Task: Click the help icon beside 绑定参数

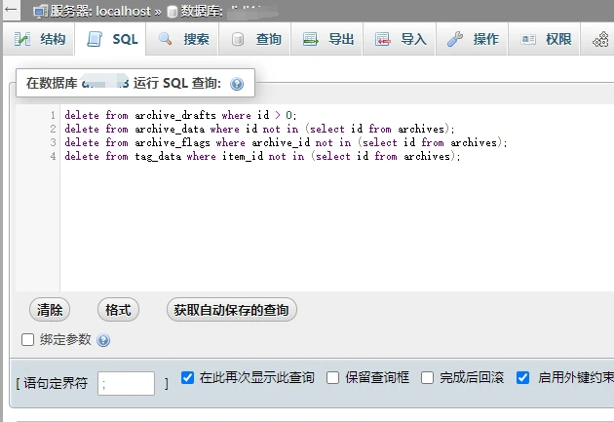Action: click(x=104, y=340)
